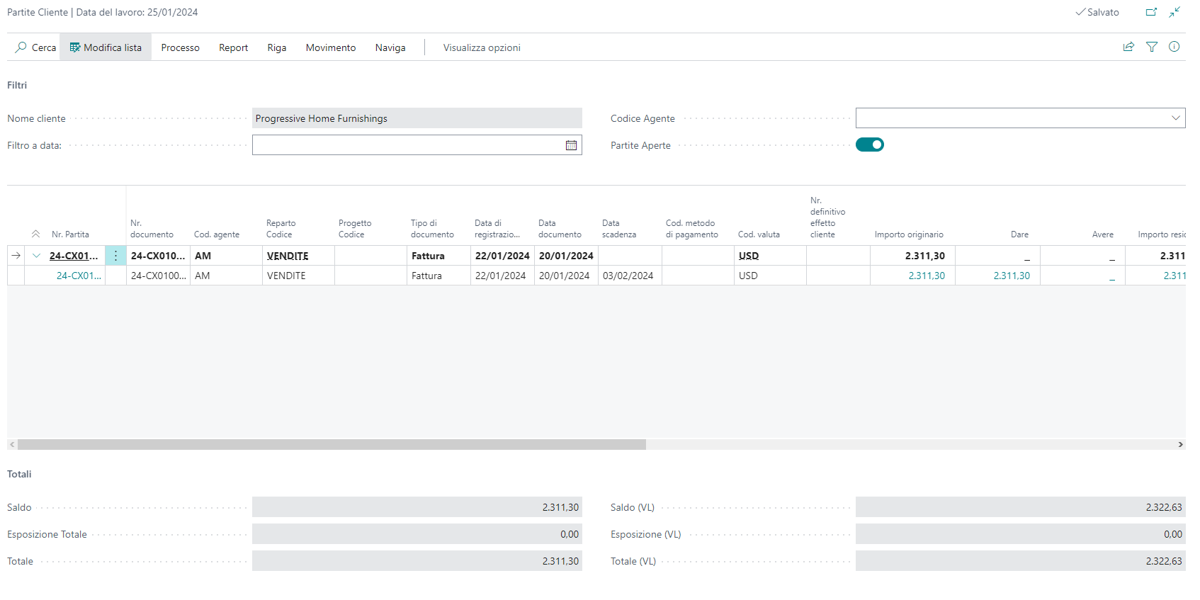The height and width of the screenshot is (600, 1200).
Task: Open page in new window icon
Action: click(x=1151, y=12)
